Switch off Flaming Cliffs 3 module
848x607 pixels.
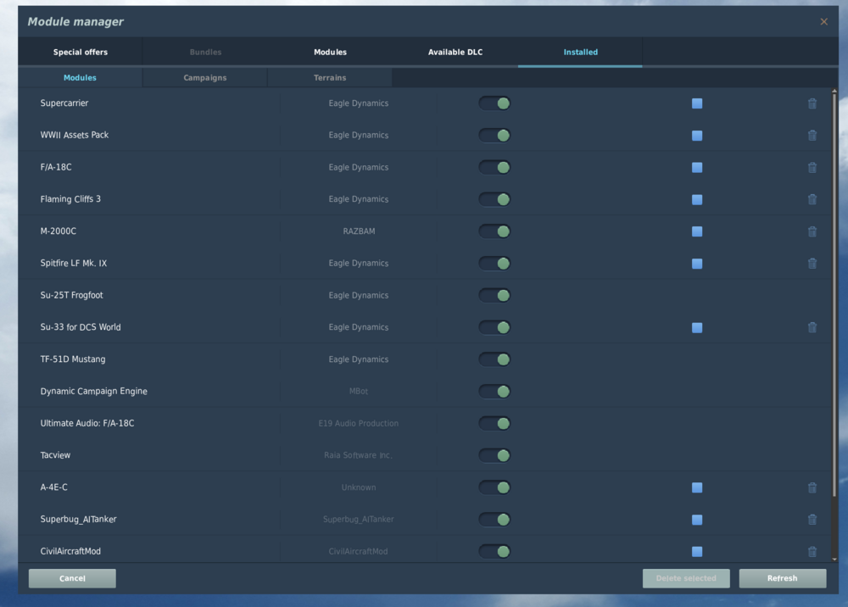494,199
